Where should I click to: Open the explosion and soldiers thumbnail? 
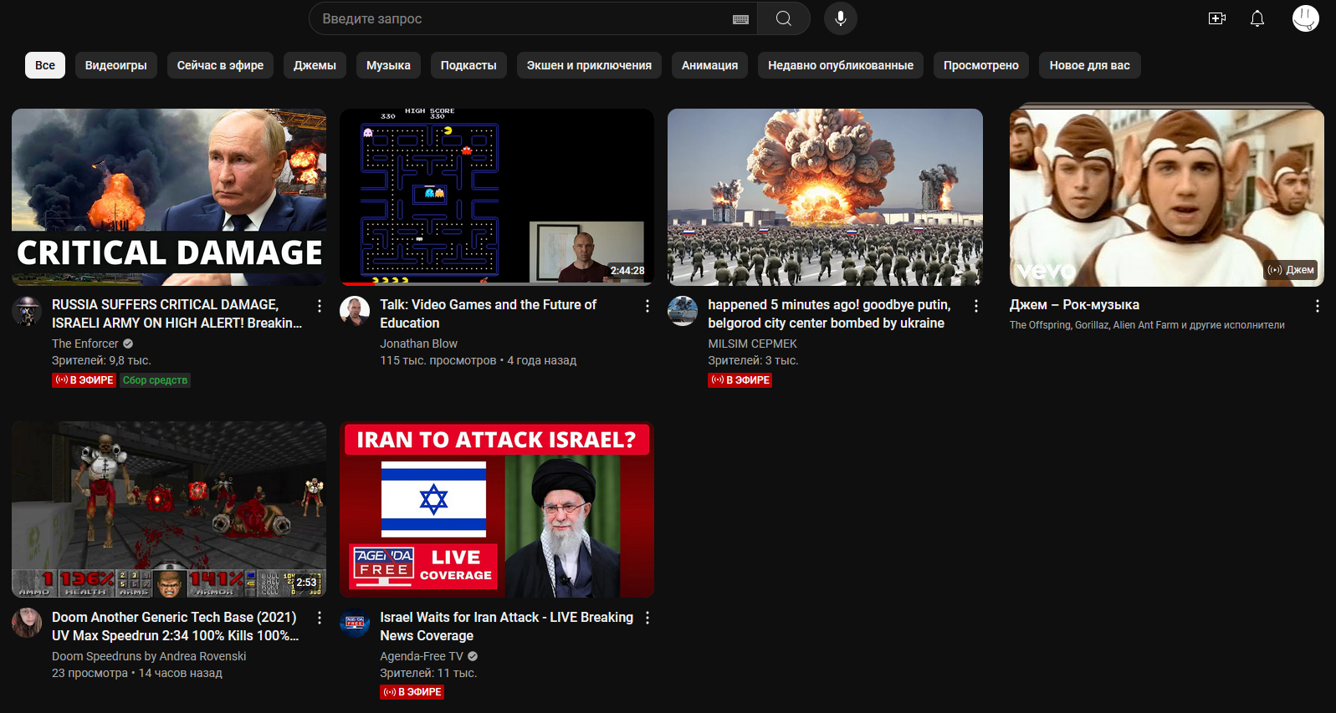[825, 197]
